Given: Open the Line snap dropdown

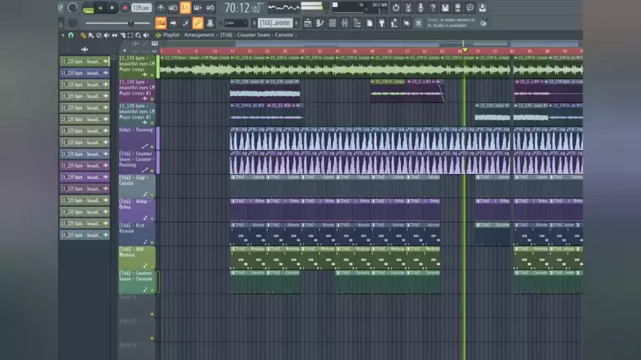Looking at the screenshot, I should point(236,23).
